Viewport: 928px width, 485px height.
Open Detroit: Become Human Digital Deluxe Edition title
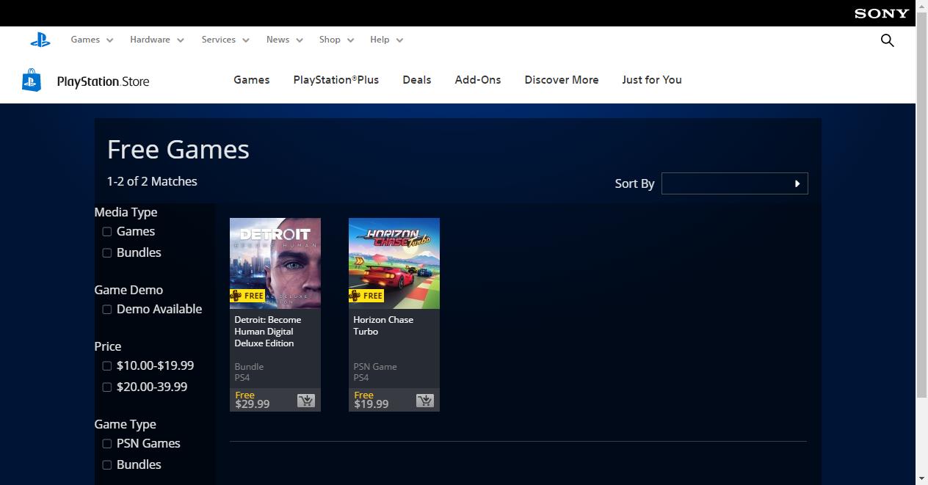[268, 332]
